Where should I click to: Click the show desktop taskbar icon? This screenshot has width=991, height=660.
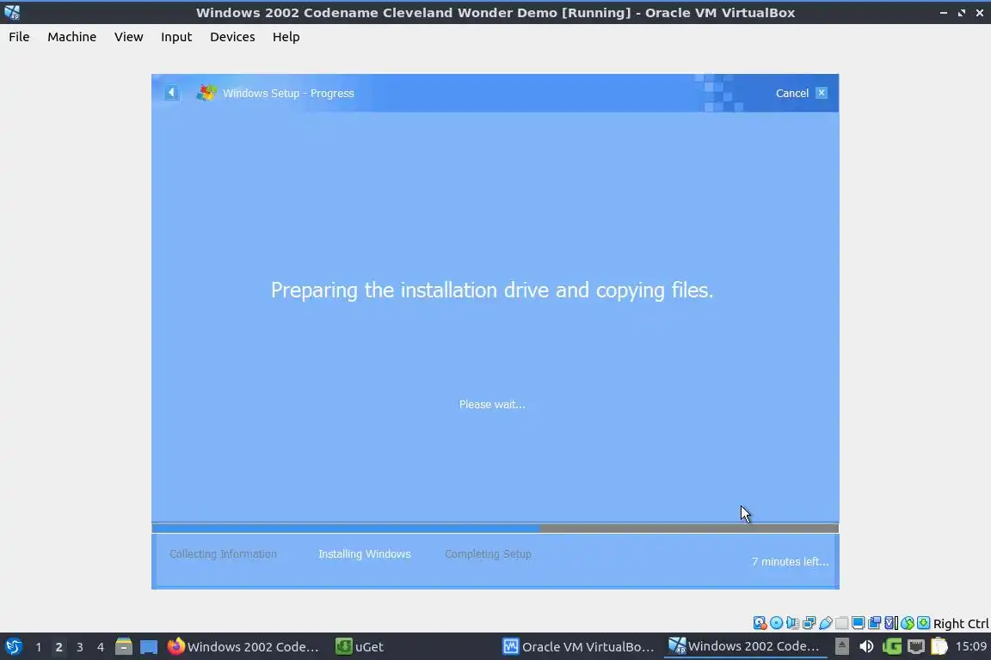(149, 647)
